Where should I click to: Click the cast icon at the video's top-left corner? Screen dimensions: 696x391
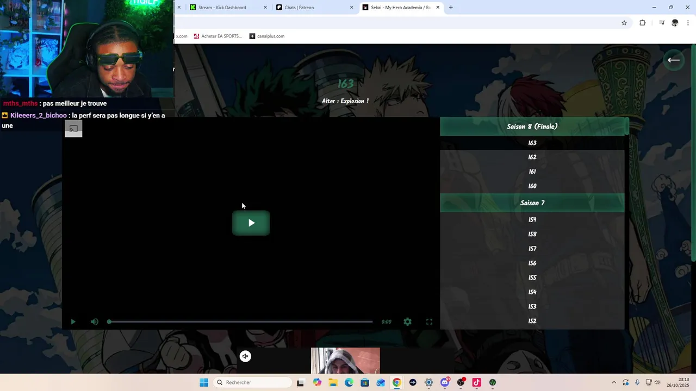[73, 129]
